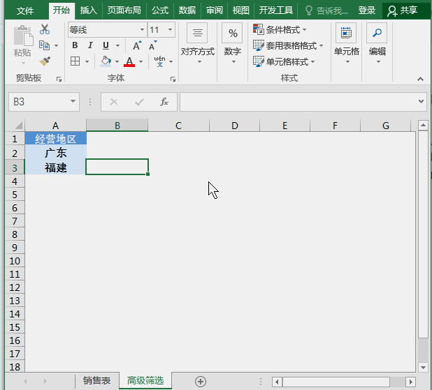Click the Insert Function fx icon
Image resolution: width=432 pixels, height=390 pixels.
coord(164,102)
